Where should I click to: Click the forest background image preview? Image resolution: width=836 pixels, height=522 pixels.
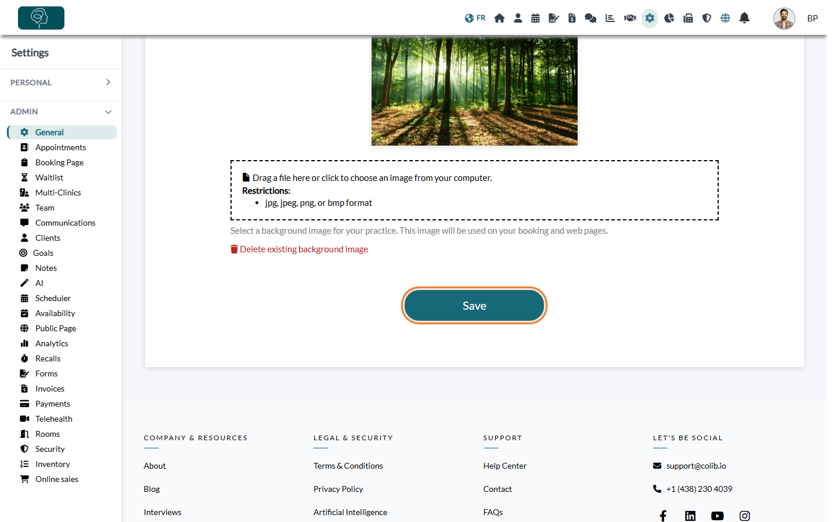tap(474, 91)
